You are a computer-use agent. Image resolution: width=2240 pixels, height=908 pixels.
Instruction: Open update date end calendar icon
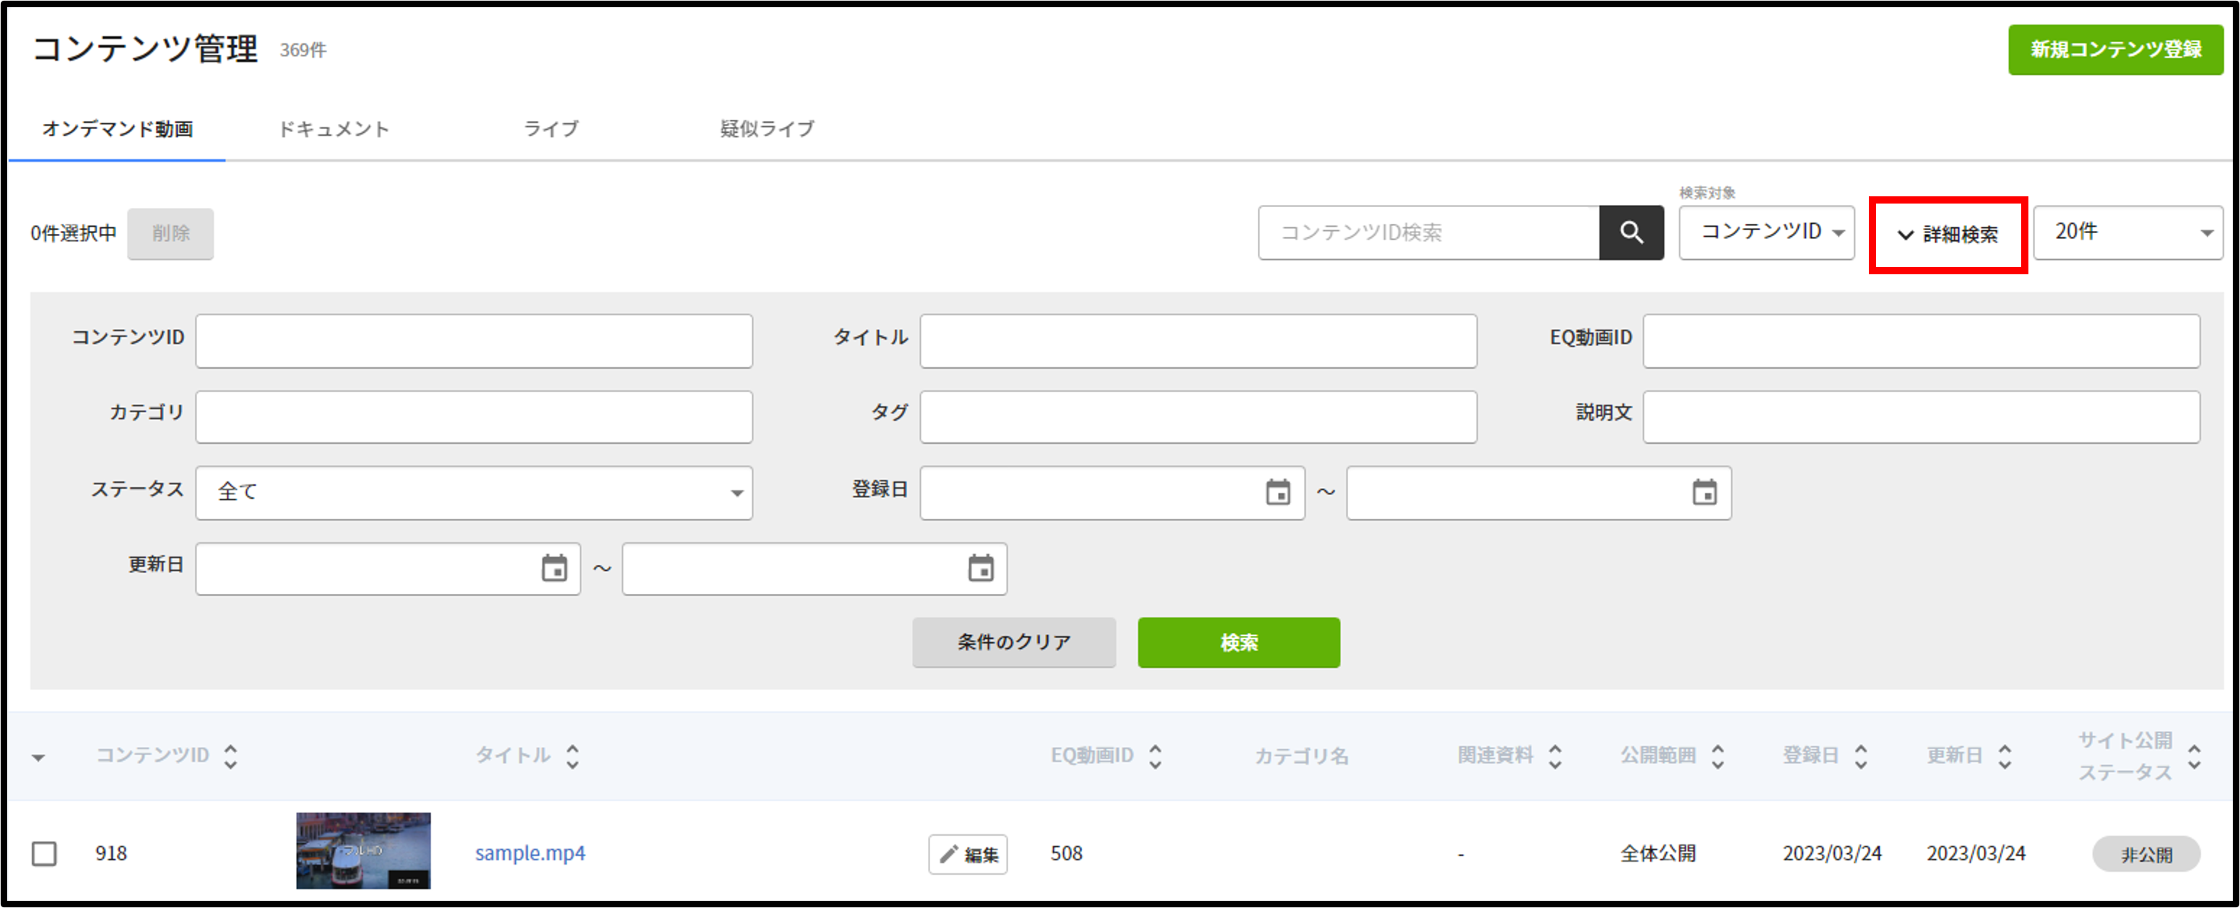click(981, 568)
